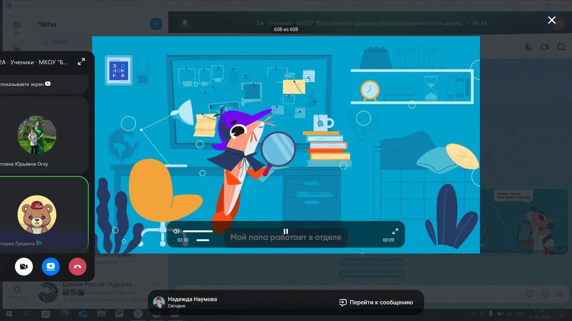Open emoji picker in message bar
The height and width of the screenshot is (321, 572).
pos(530,294)
